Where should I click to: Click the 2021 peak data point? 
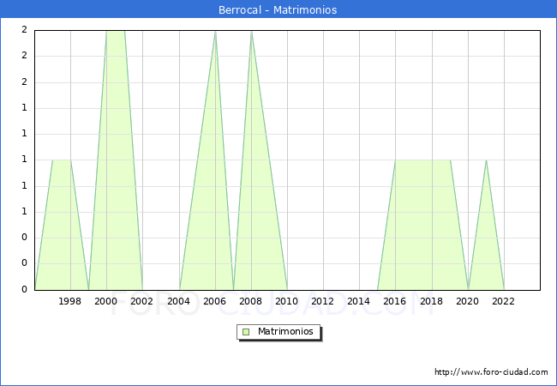click(486, 160)
